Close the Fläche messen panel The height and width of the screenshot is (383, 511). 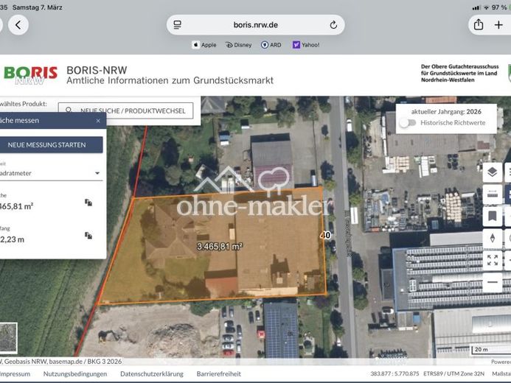pos(98,121)
